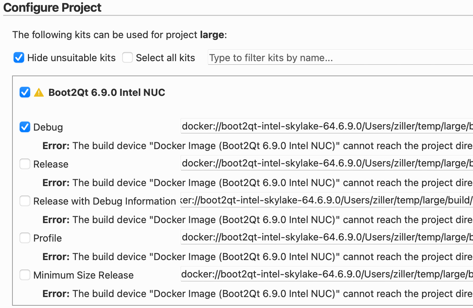The height and width of the screenshot is (308, 473).
Task: Focus the filter kits by name field
Action: click(x=340, y=58)
